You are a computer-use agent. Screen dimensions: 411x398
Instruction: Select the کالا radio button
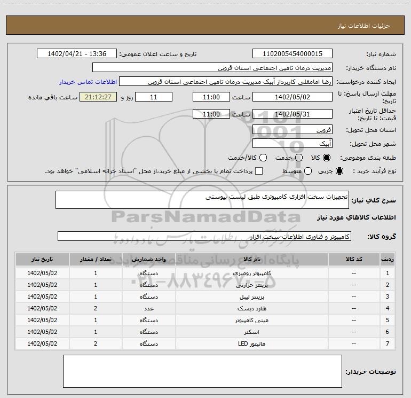click(327, 158)
